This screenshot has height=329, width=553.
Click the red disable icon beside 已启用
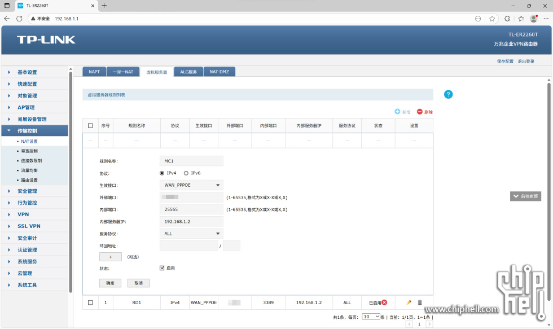(384, 302)
